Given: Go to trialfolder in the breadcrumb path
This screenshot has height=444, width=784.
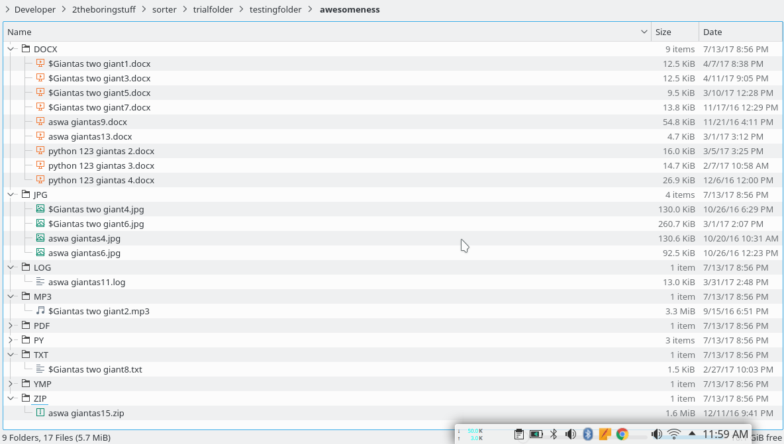Looking at the screenshot, I should [x=213, y=9].
